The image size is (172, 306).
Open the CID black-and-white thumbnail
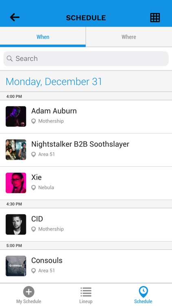pos(16,224)
